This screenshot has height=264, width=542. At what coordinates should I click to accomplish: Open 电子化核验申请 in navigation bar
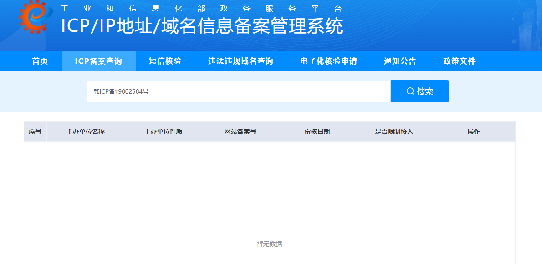click(x=328, y=61)
